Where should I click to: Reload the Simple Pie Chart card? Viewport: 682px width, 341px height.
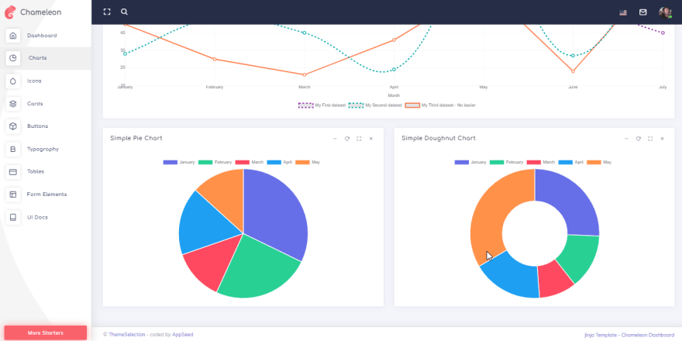pos(347,139)
